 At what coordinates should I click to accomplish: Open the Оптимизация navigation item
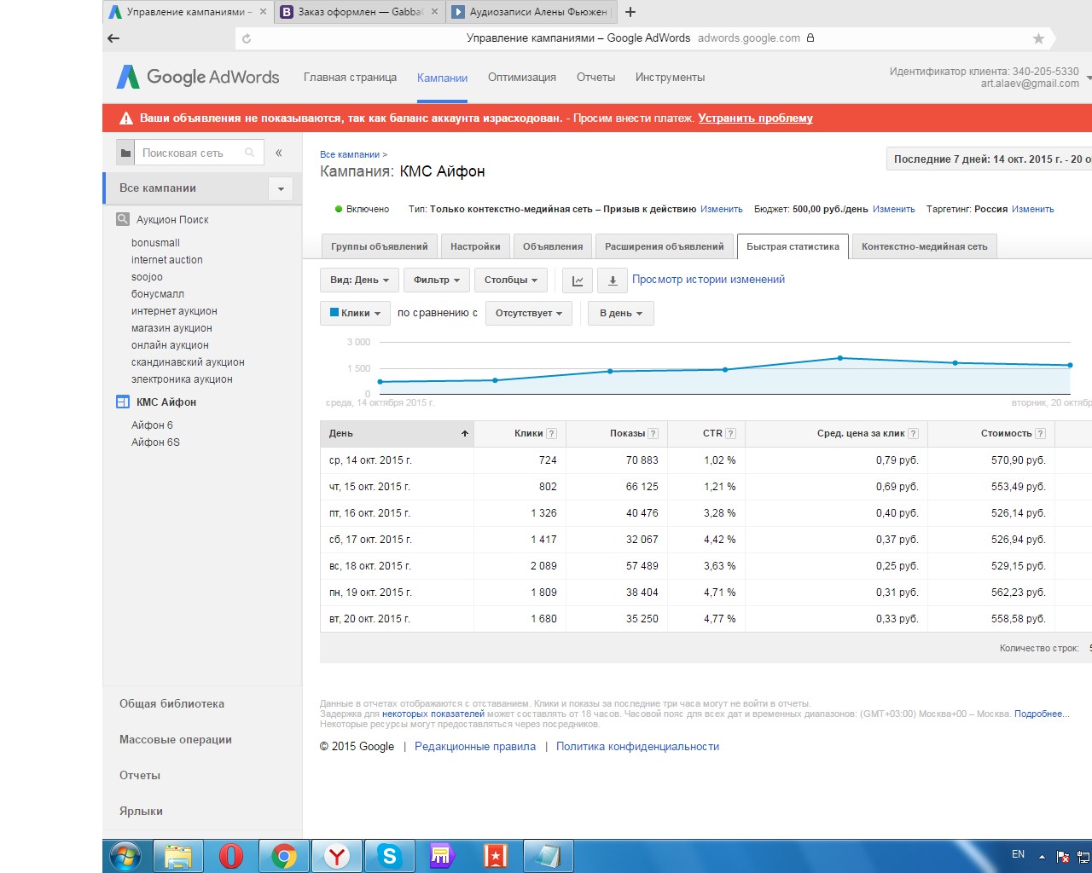pos(522,78)
